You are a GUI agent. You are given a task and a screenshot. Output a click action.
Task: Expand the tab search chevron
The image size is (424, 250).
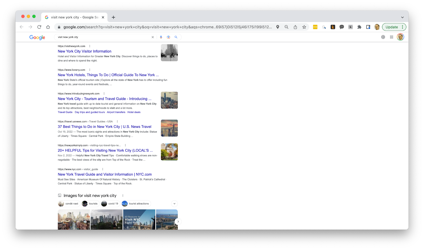[x=402, y=17]
